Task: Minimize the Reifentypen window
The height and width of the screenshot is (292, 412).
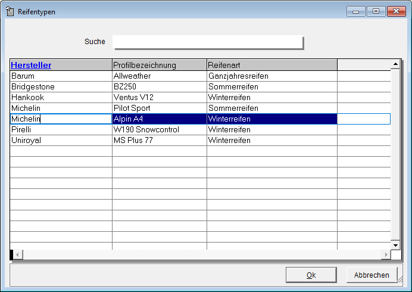Action: (356, 11)
